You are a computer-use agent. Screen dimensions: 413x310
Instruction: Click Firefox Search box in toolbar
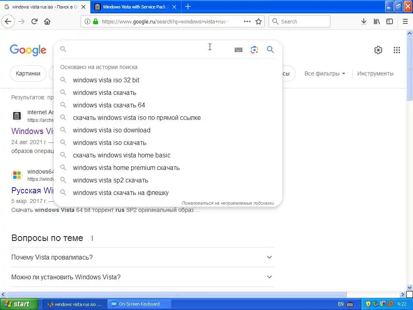click(300, 21)
